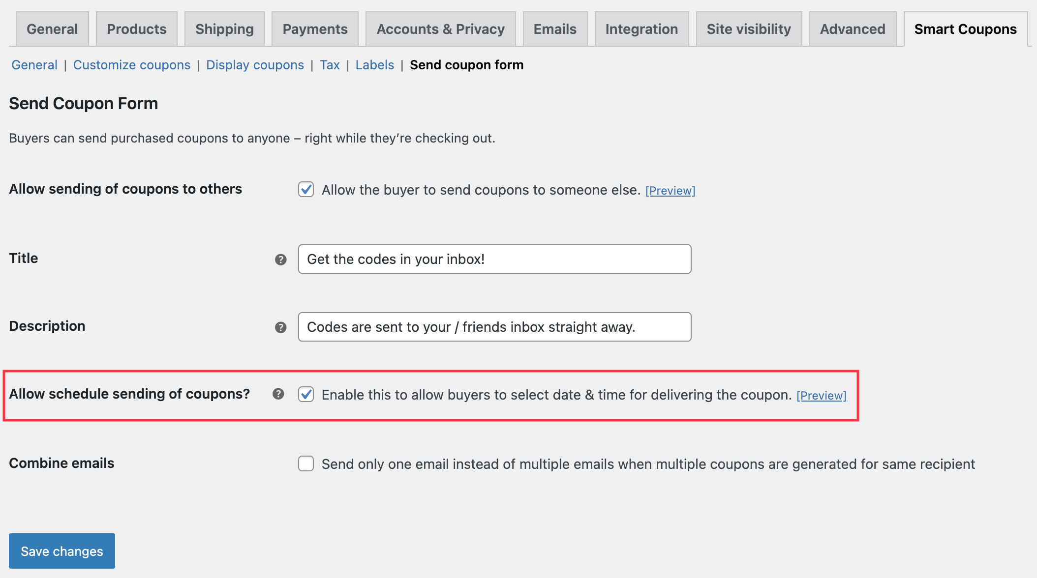Viewport: 1037px width, 578px height.
Task: Select the Emails tab
Action: coord(555,29)
